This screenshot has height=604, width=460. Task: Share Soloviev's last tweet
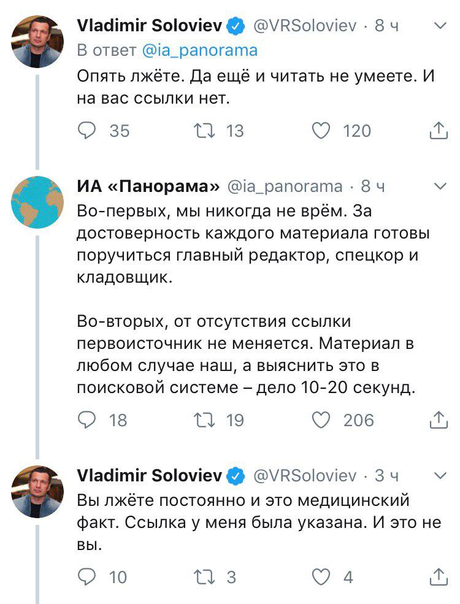click(x=439, y=577)
